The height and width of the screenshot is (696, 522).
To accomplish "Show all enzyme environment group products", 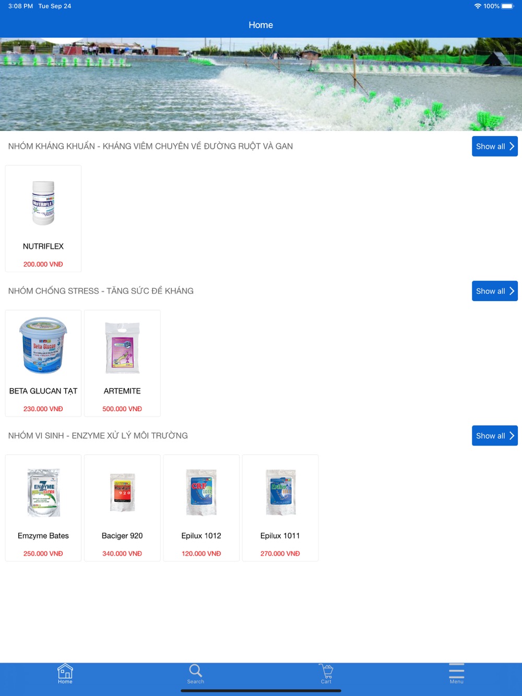I will coord(495,436).
